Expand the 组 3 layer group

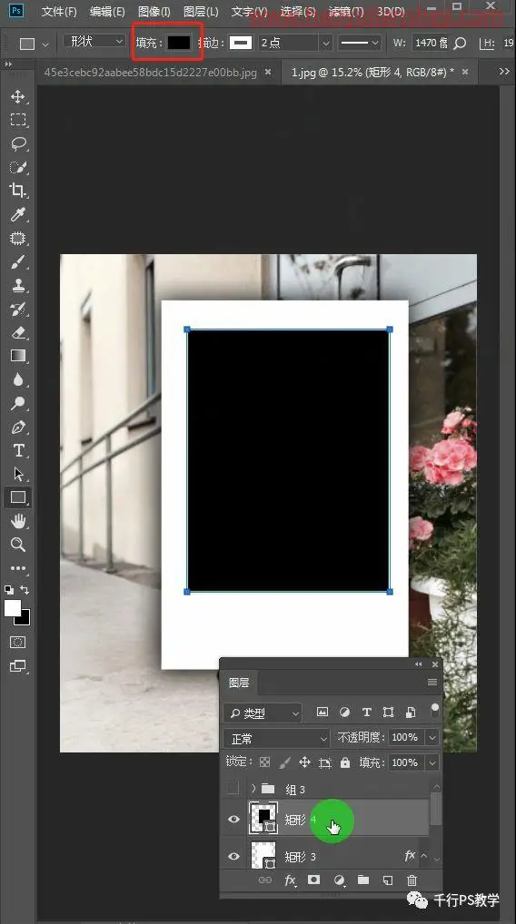click(253, 789)
